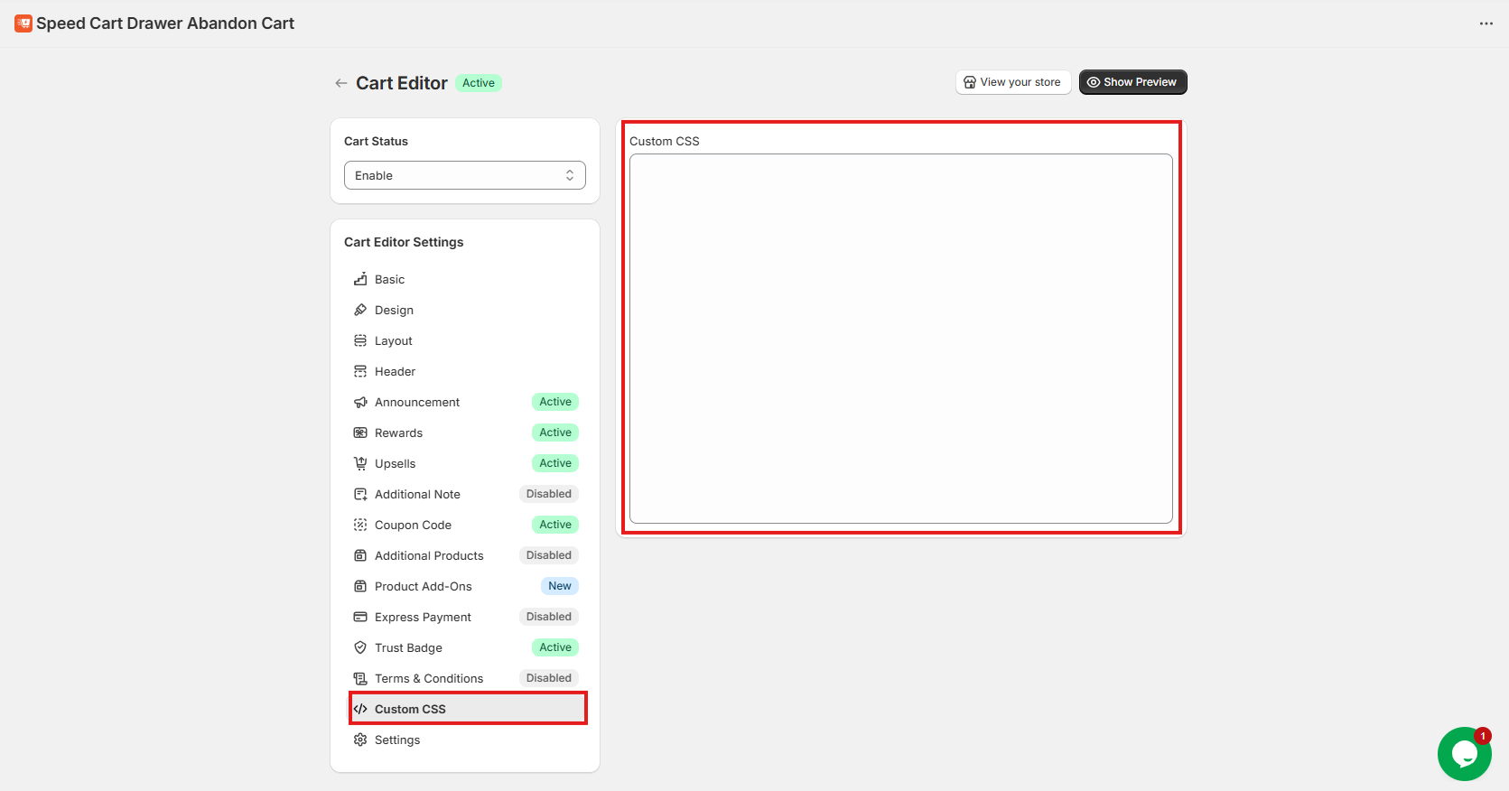Click the View your store button
The width and height of the screenshot is (1509, 791).
point(1012,82)
